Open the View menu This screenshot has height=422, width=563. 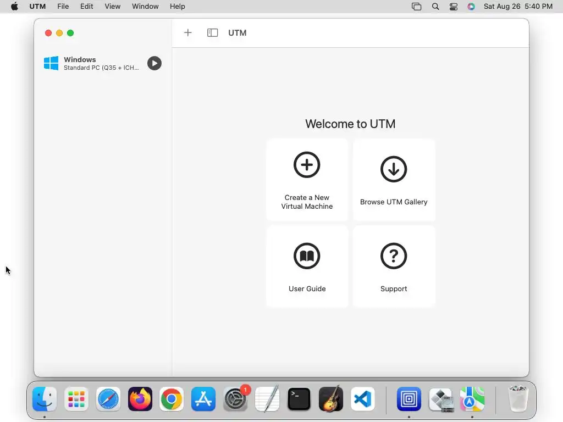click(x=112, y=7)
